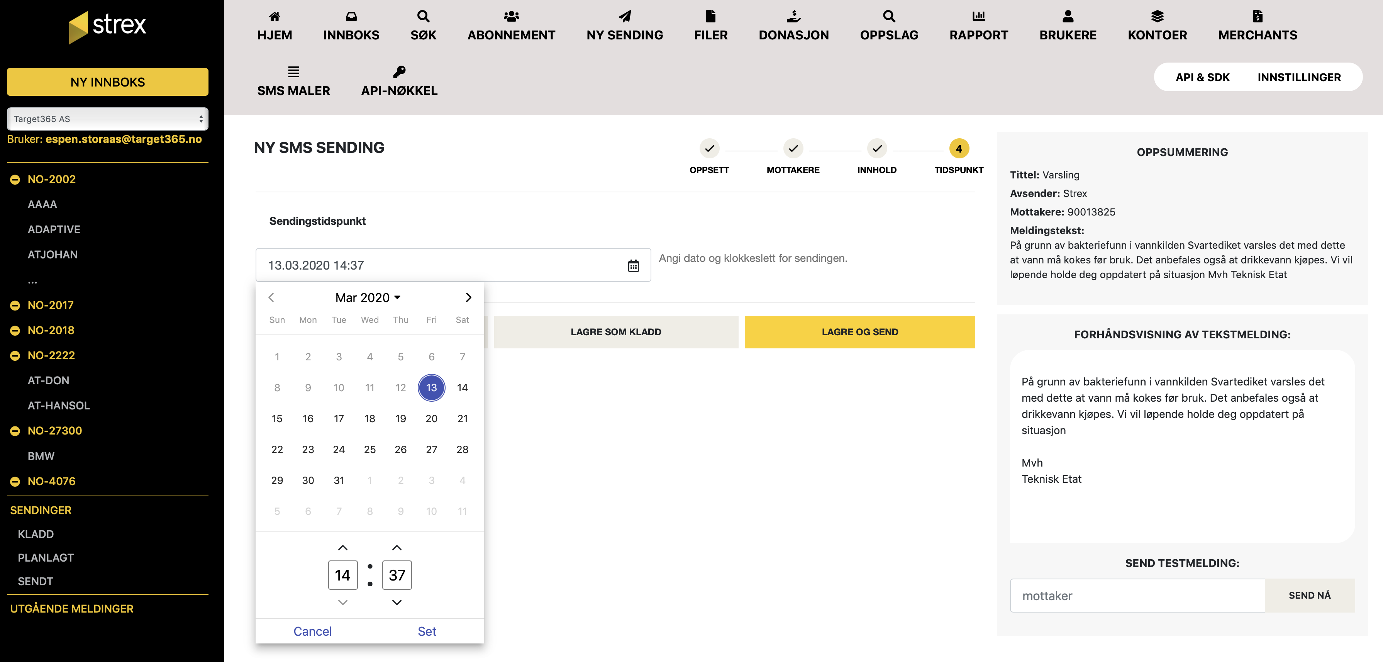Open the Mar 2020 month dropdown

coord(368,297)
